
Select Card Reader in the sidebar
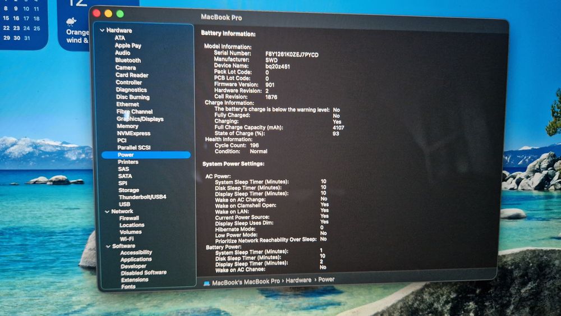click(132, 75)
